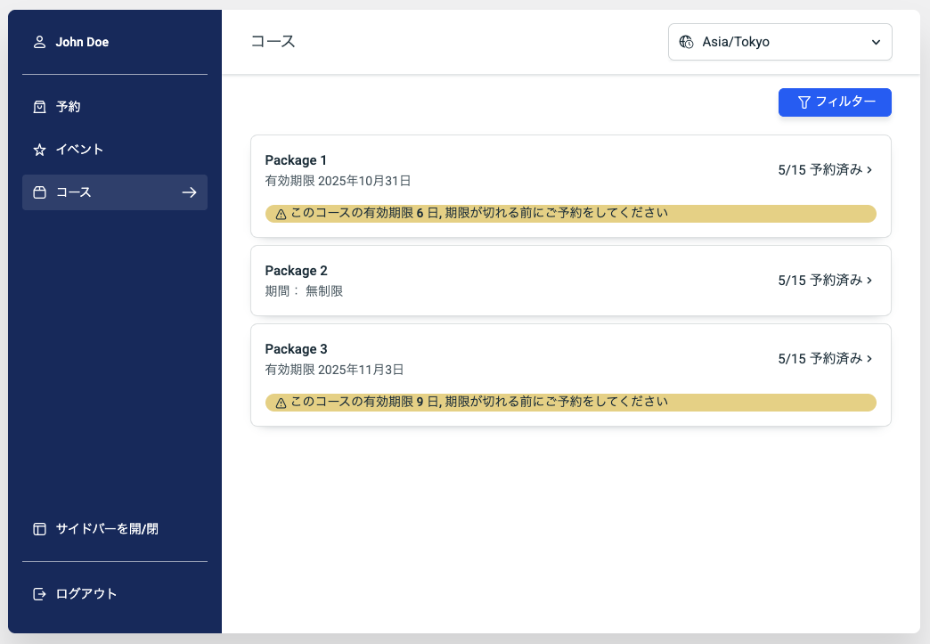Click the arrow icon on the コース item

click(189, 192)
